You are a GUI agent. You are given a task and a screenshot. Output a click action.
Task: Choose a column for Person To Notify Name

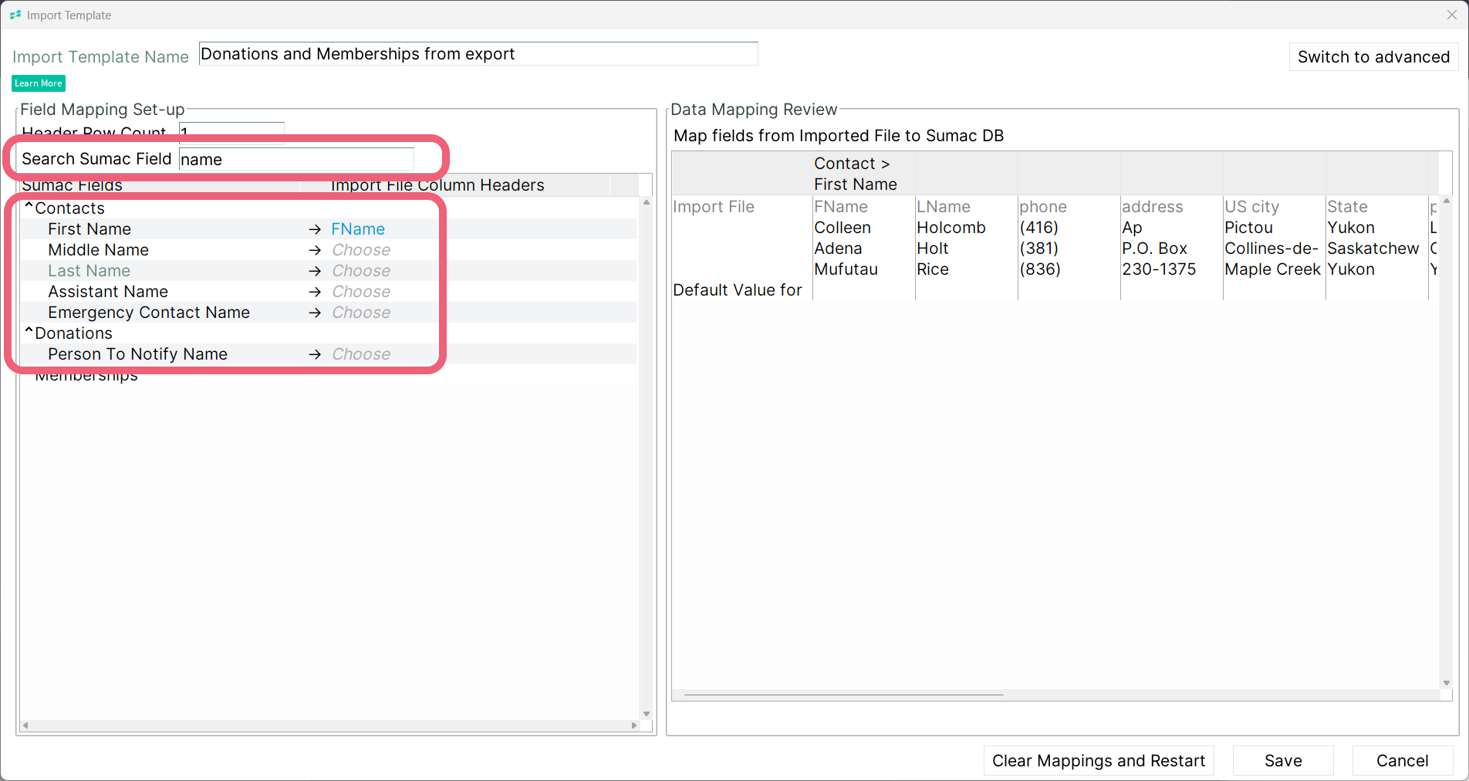(x=361, y=354)
